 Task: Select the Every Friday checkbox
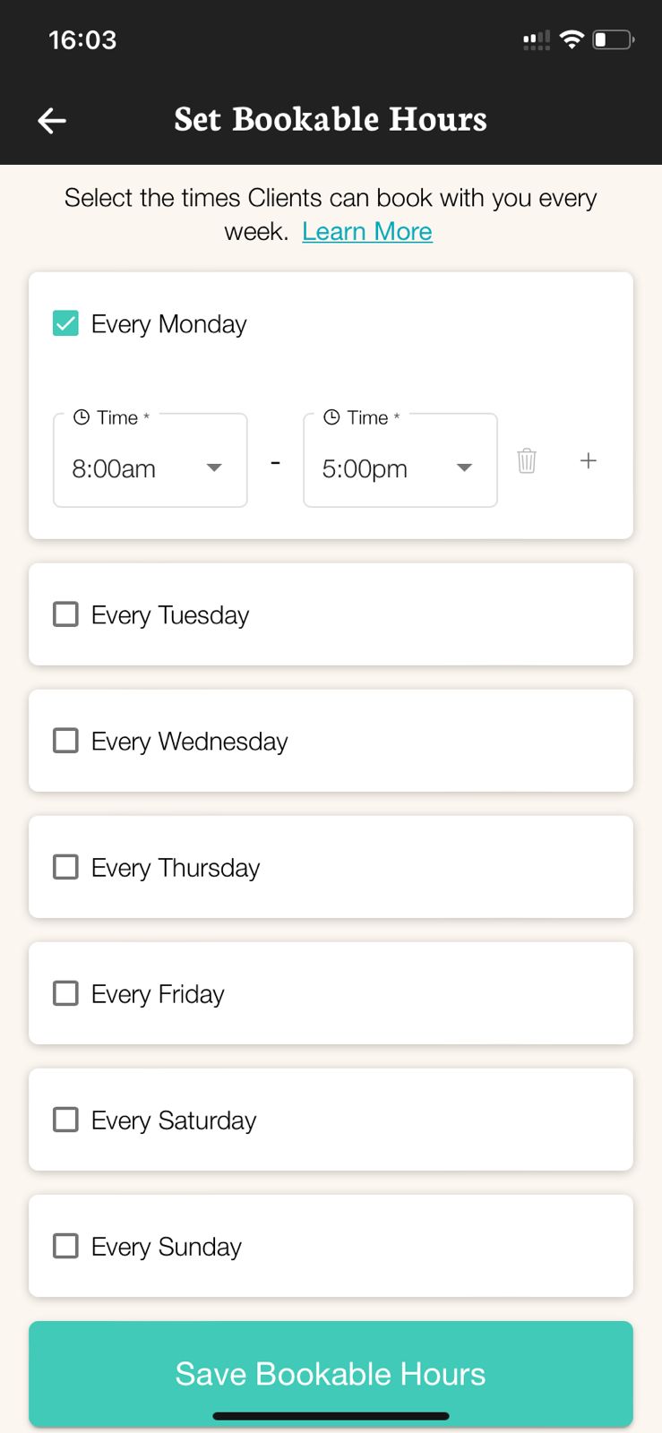click(x=65, y=993)
